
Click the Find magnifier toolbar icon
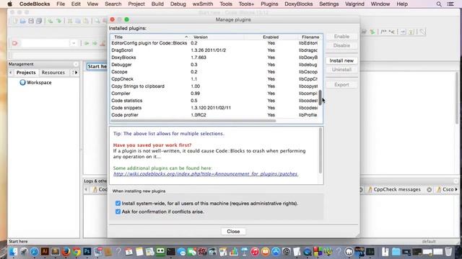click(97, 21)
